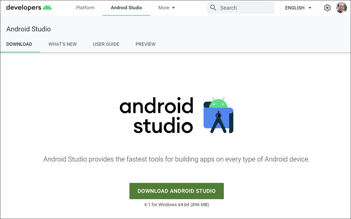Image resolution: width=351 pixels, height=219 pixels.
Task: Click the DOWNLOAD ANDROID STUDIO button
Action: 177,191
